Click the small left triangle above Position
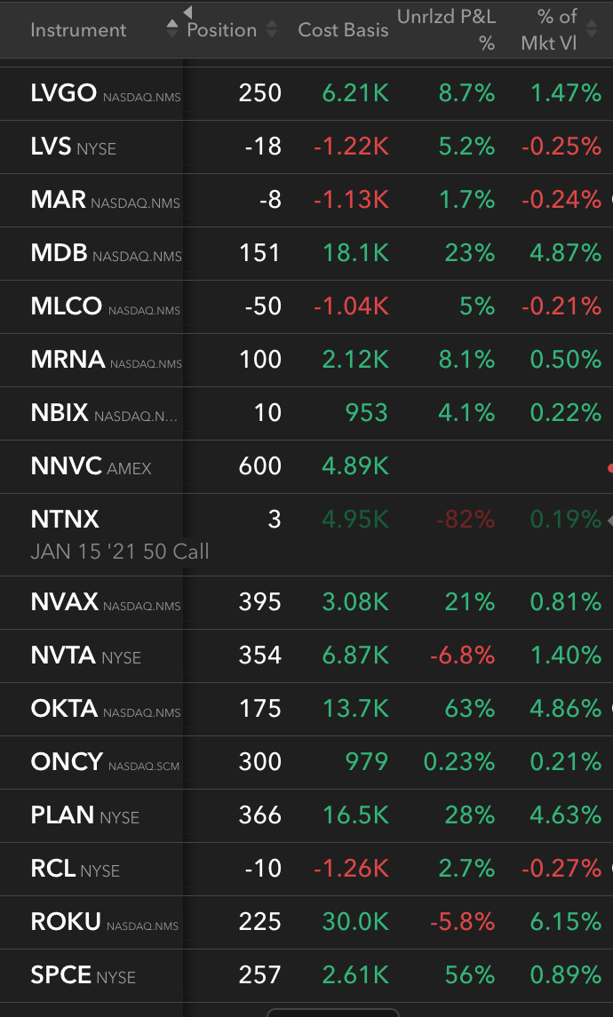613x1017 pixels. (187, 12)
